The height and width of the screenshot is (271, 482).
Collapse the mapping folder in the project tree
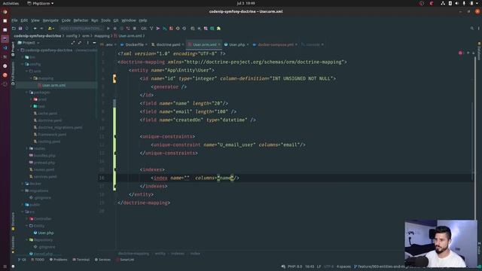(32, 78)
